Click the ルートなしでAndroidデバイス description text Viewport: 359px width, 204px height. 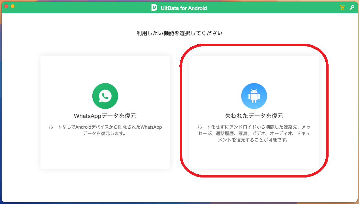(x=105, y=130)
